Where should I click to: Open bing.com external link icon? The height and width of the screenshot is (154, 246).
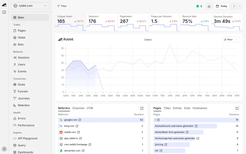point(77,126)
